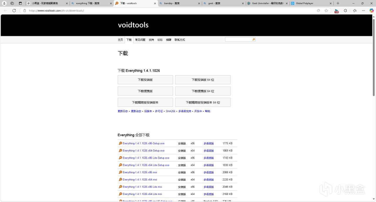
Task: Open the browser extensions puzzle icon
Action: (345, 11)
